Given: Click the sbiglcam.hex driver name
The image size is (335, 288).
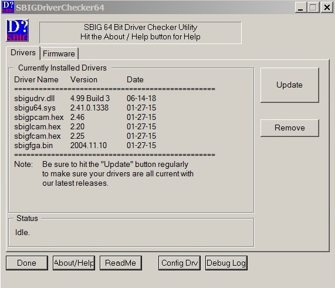Looking at the screenshot, I should coord(38,127).
